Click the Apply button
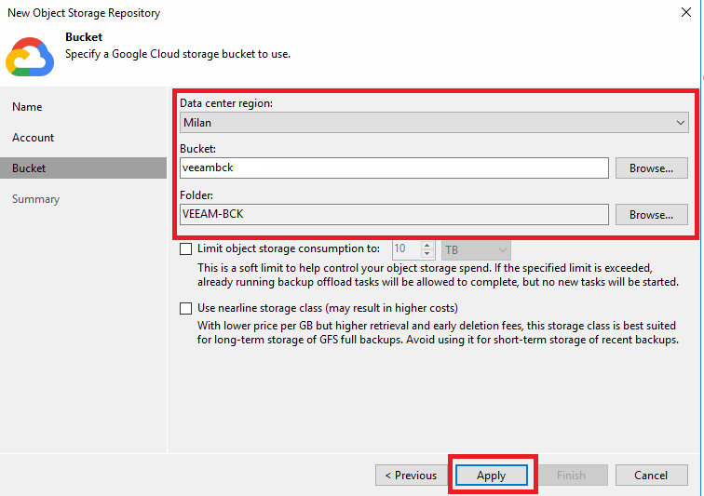The image size is (704, 496). pyautogui.click(x=491, y=475)
